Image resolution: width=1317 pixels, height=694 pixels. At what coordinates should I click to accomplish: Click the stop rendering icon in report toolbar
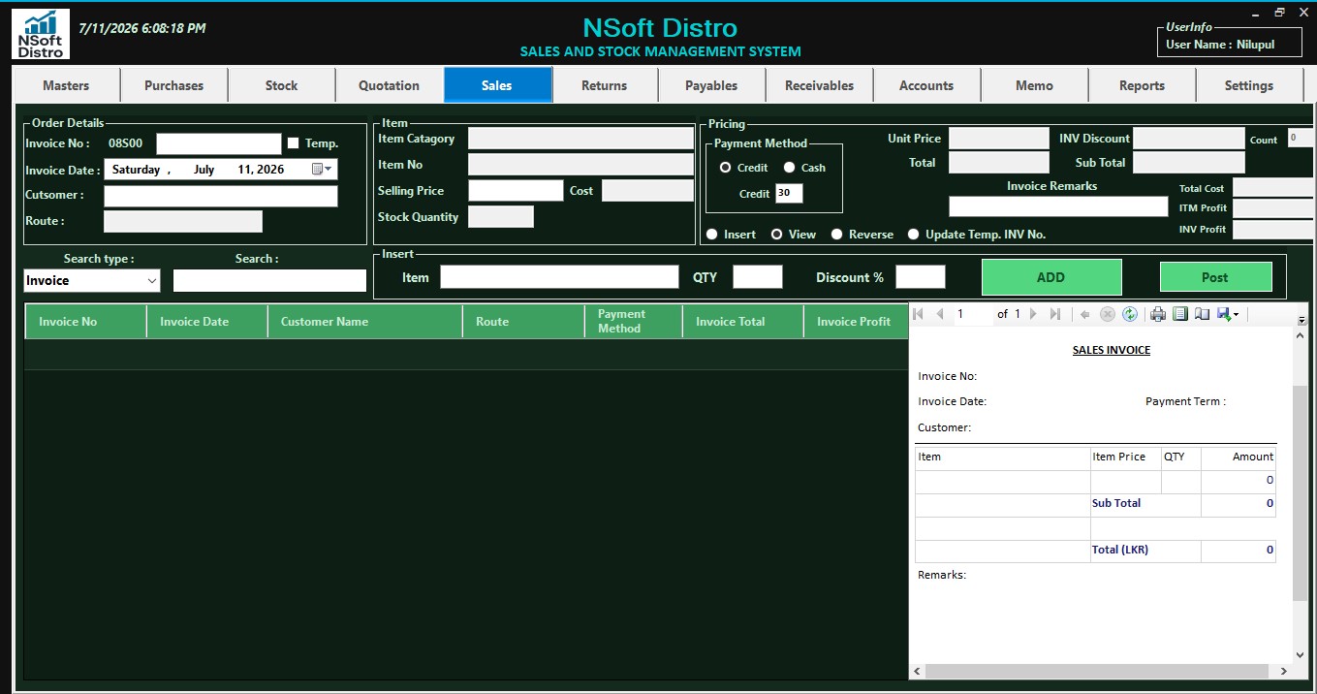click(1107, 314)
